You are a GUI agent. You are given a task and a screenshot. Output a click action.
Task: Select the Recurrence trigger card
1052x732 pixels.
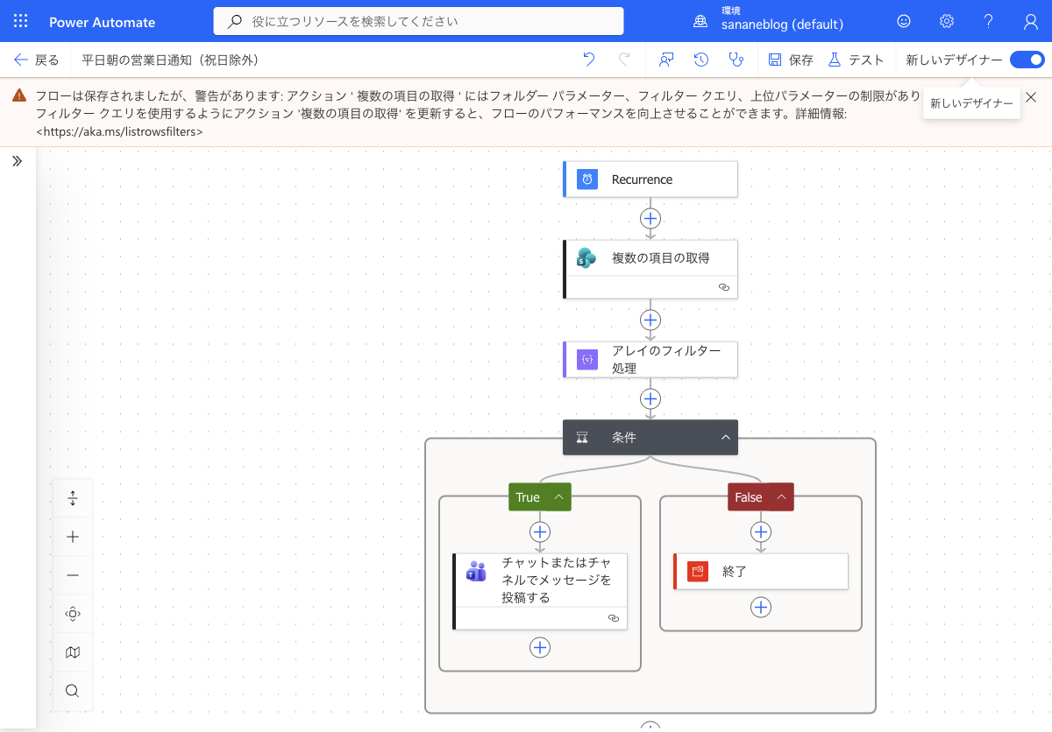[x=650, y=179]
